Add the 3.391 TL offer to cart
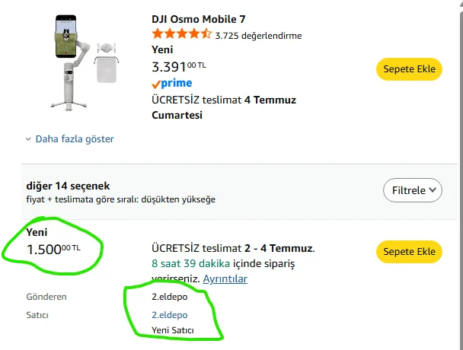Viewport: 463px width, 350px height. (x=409, y=69)
